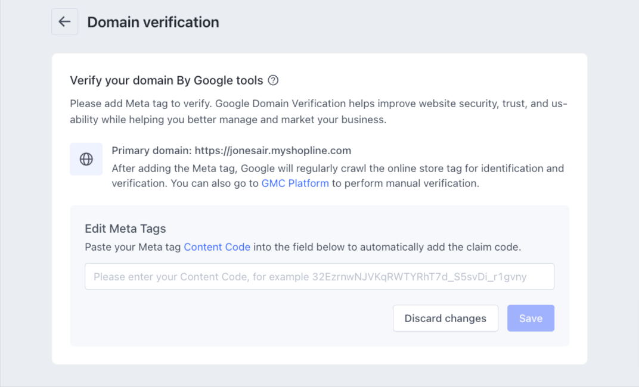
Task: Open the GMC Platform link
Action: 295,183
